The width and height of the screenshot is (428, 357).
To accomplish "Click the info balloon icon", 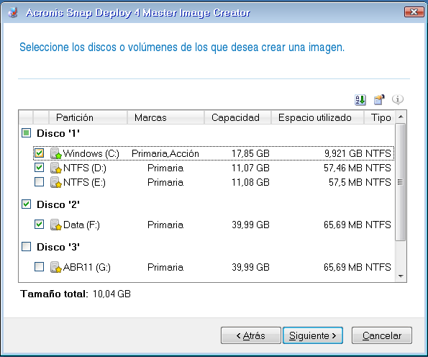I will [x=397, y=100].
